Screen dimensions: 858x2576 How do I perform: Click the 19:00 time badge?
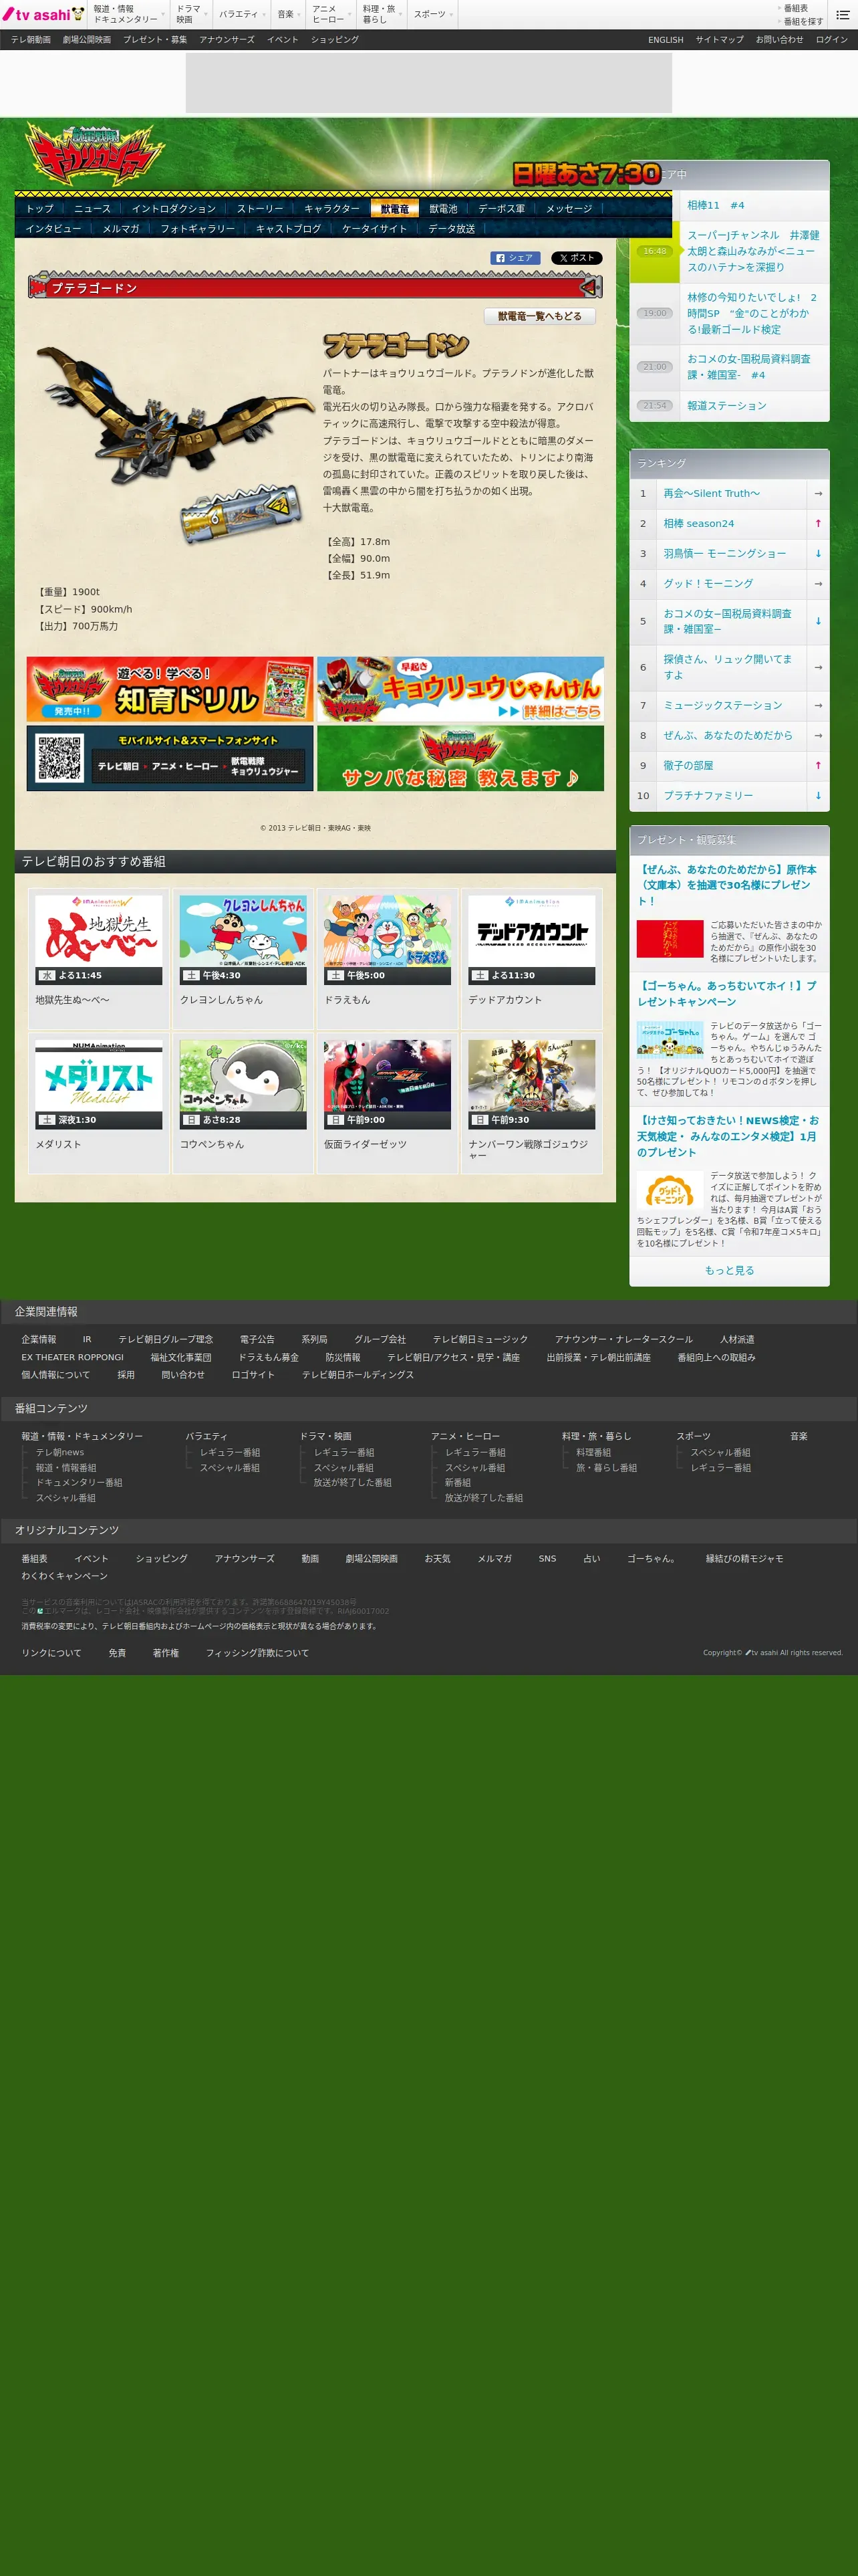656,313
